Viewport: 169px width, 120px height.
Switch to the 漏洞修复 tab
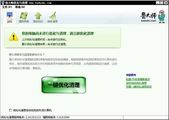point(24,17)
